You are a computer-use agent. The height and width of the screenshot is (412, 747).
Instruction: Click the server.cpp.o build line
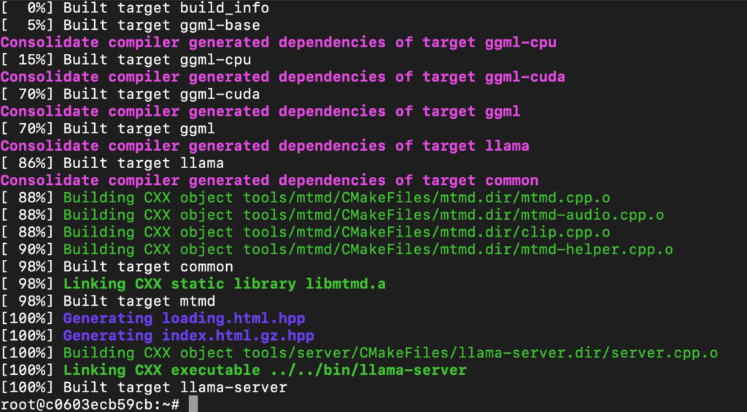(359, 352)
